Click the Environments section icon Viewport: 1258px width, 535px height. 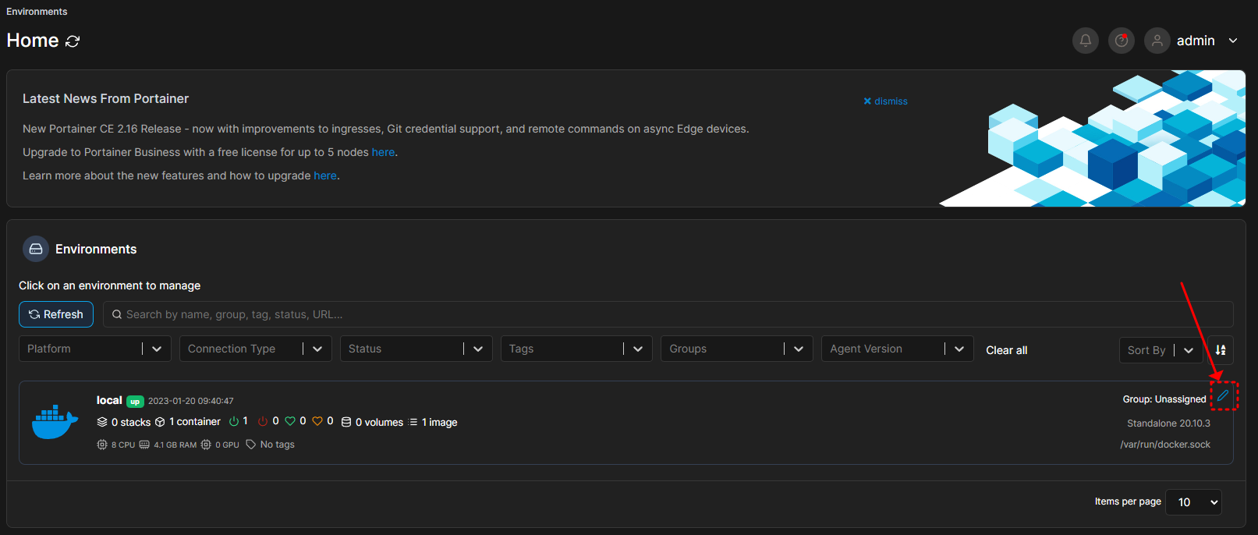click(36, 249)
